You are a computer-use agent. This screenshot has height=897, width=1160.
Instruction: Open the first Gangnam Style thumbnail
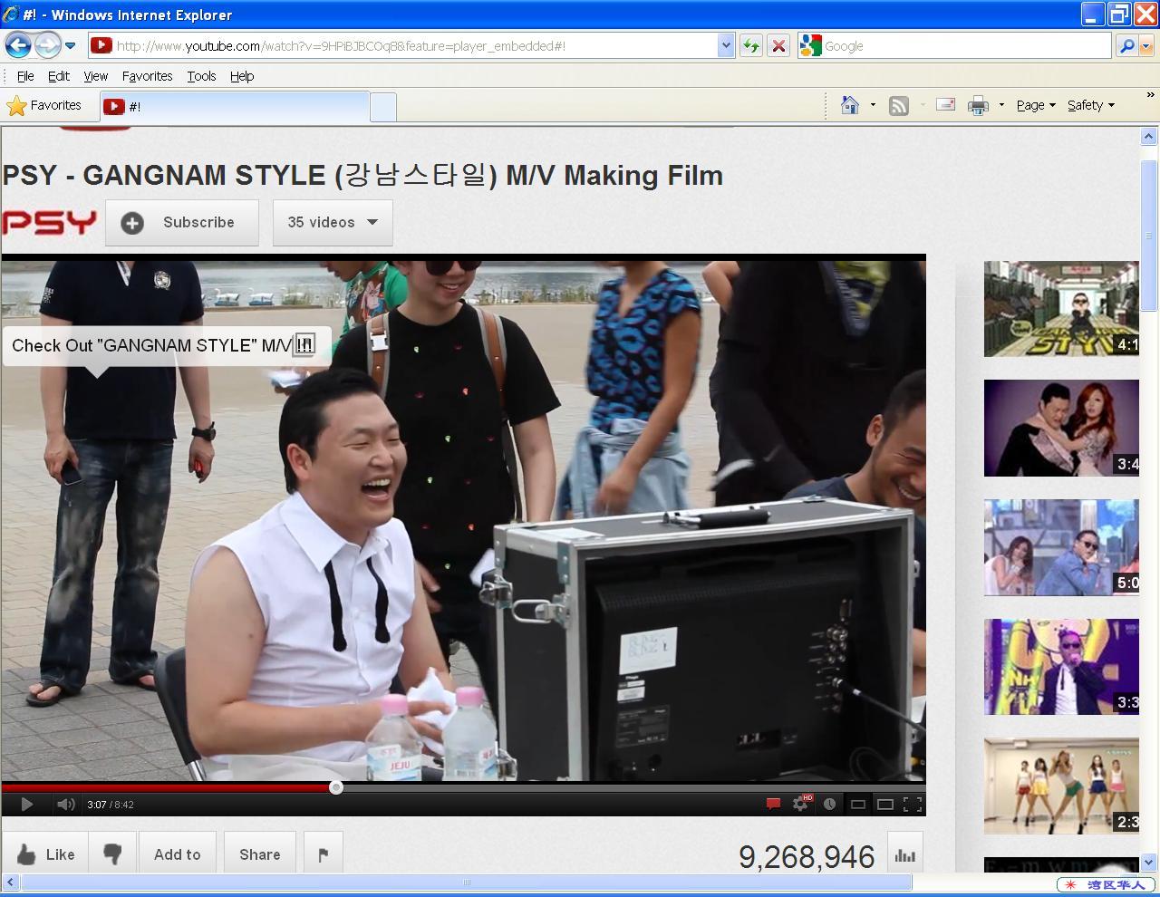click(x=1061, y=309)
